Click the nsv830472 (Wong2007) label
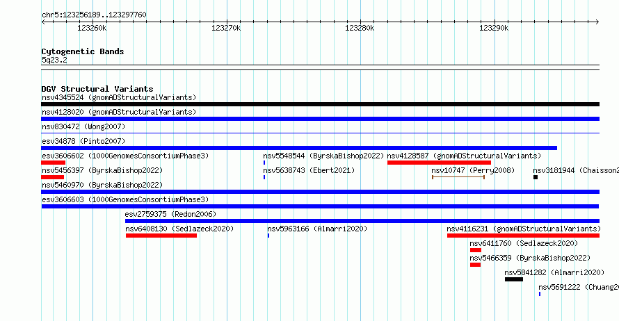Viewport: 619px width, 321px height. [x=83, y=126]
